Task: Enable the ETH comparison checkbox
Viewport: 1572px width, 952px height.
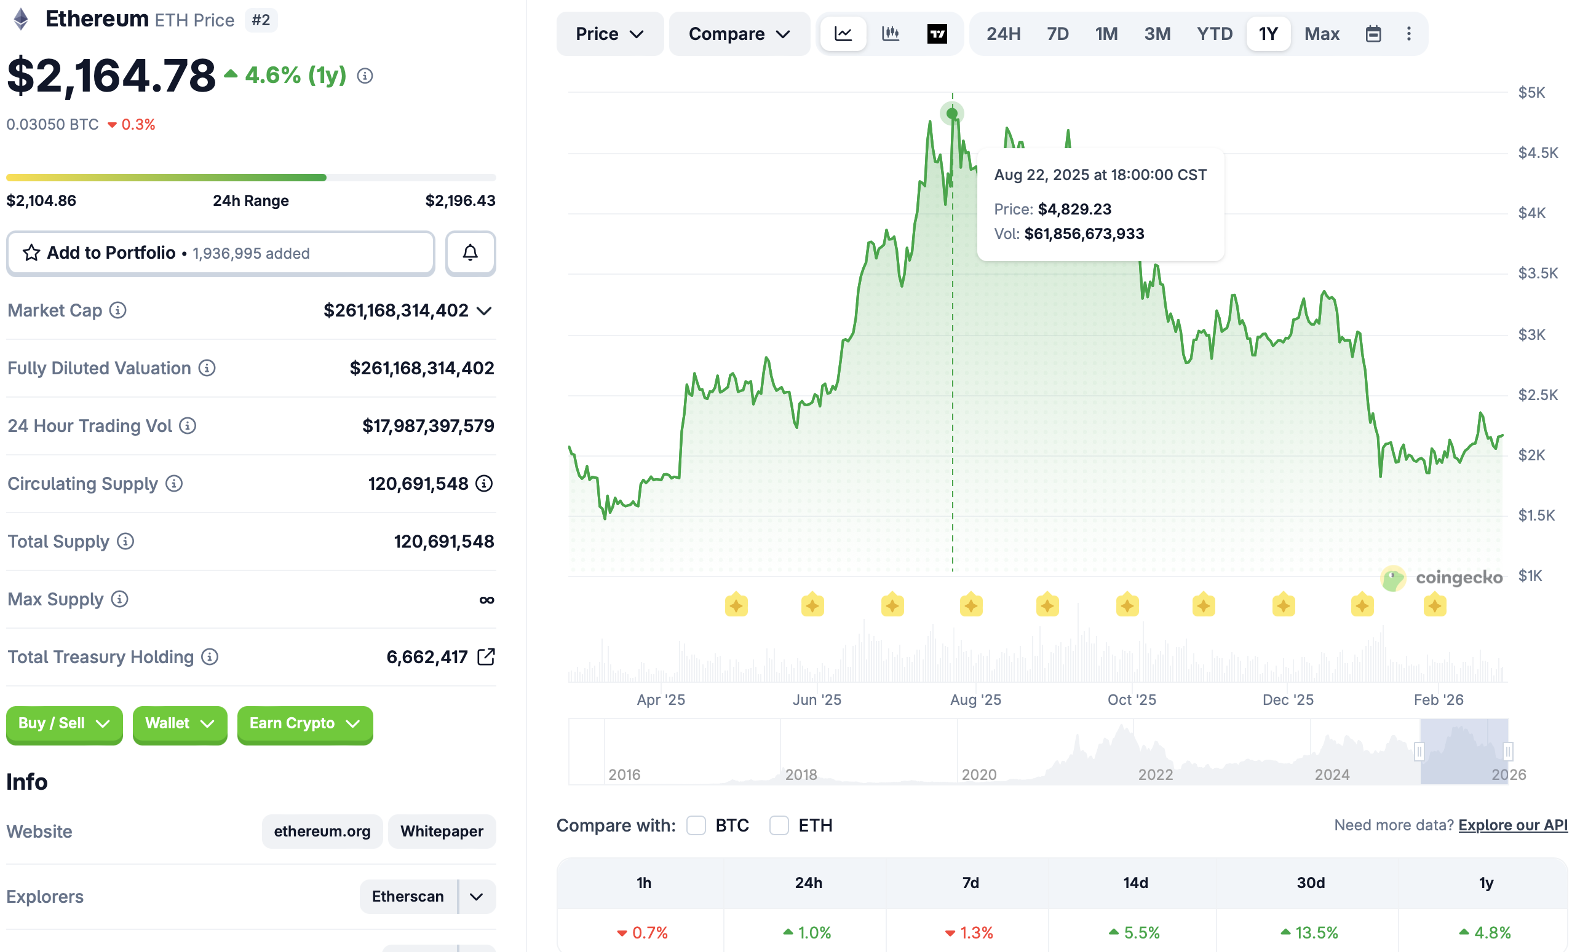Action: click(x=779, y=825)
